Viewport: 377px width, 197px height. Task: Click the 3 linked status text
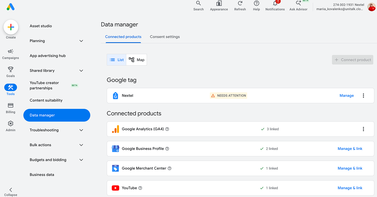(x=273, y=129)
